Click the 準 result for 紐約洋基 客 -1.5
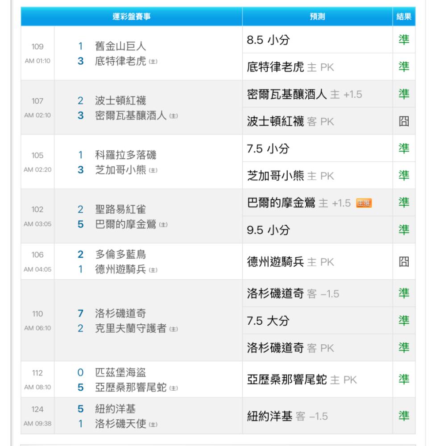The image size is (431, 446). [404, 416]
